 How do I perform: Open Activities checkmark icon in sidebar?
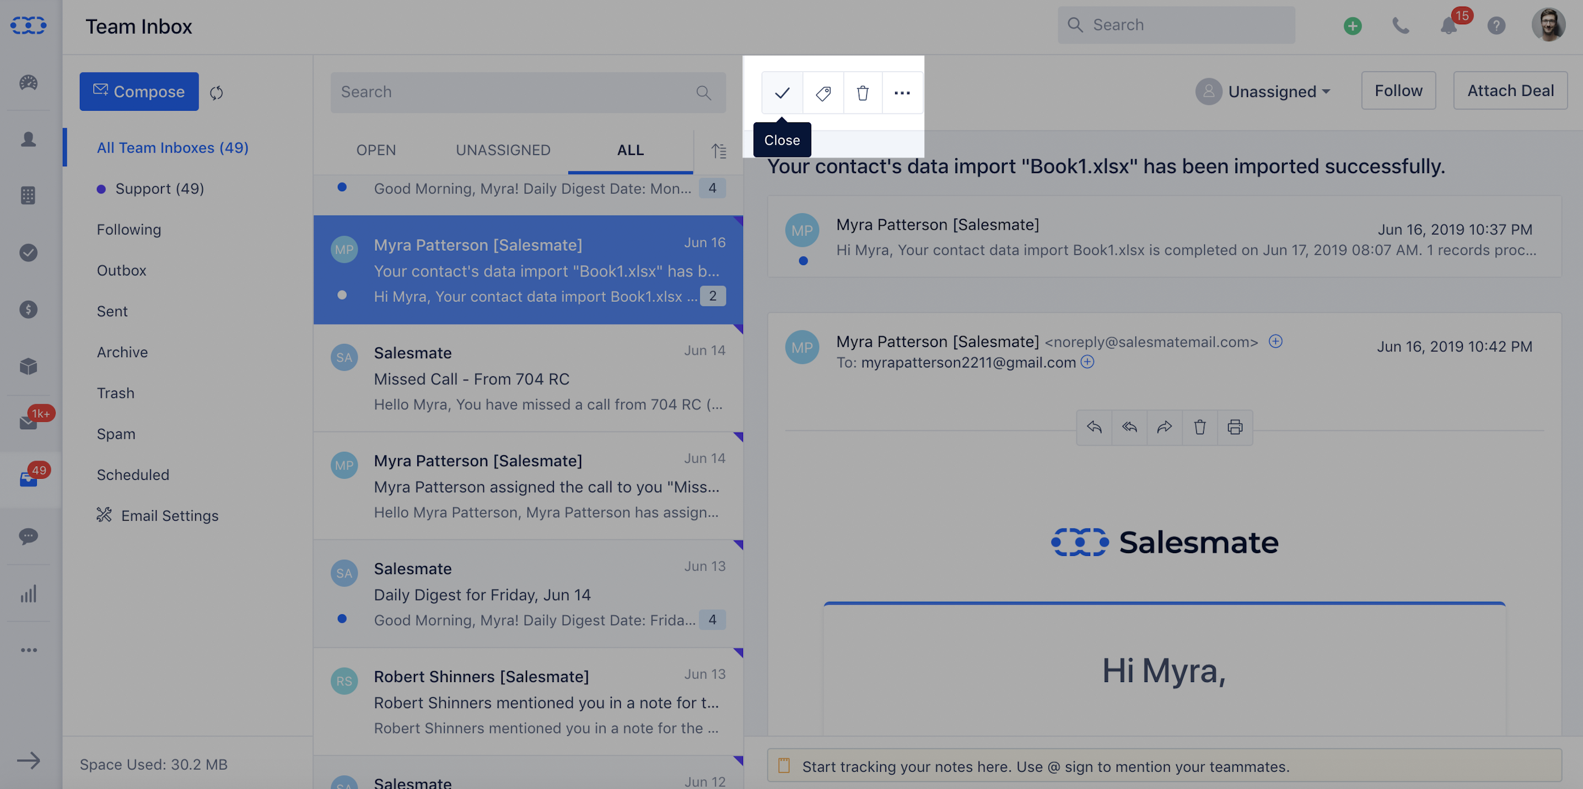tap(28, 252)
